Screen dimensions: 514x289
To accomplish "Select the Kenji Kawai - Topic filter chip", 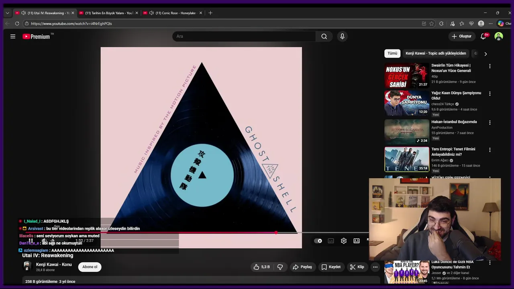I will pos(436,53).
